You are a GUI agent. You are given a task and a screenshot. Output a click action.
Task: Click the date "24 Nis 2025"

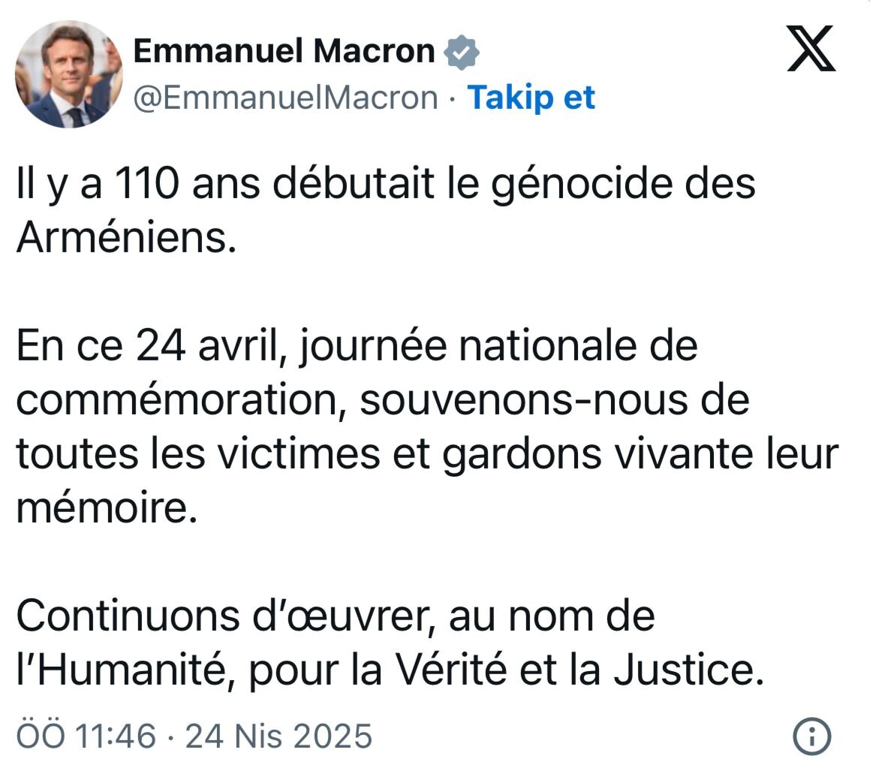coord(278,736)
